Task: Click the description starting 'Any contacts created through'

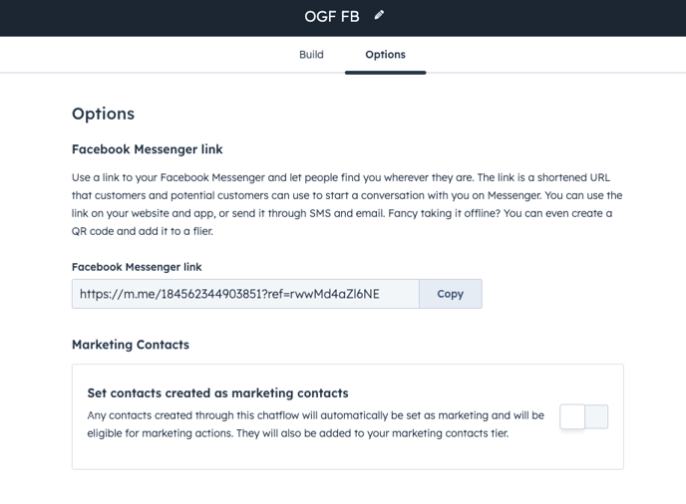Action: coord(315,424)
